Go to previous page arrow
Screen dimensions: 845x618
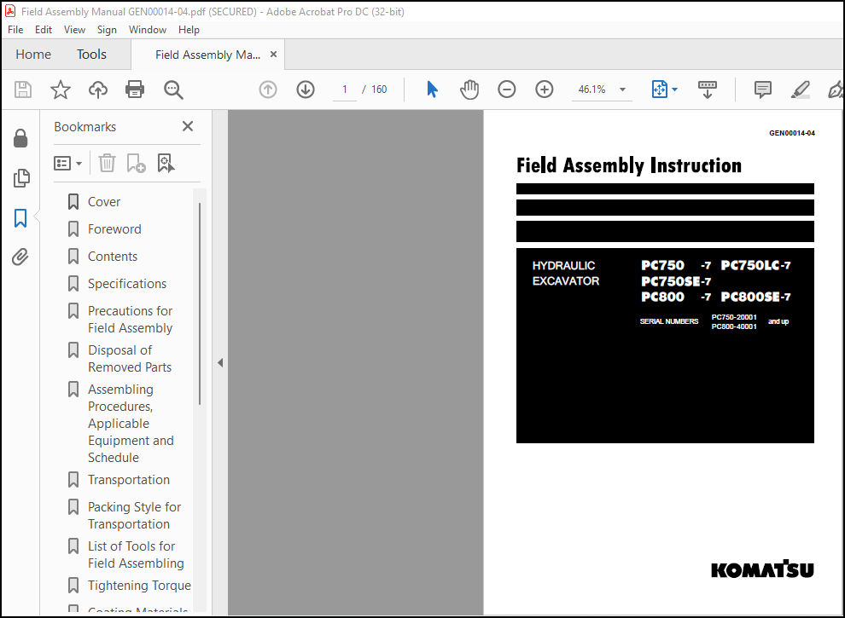(x=268, y=90)
